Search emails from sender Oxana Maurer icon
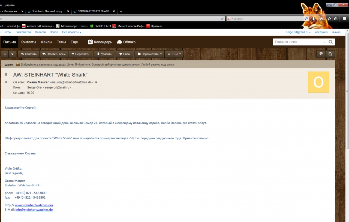349x222 pixels. pos(96,82)
